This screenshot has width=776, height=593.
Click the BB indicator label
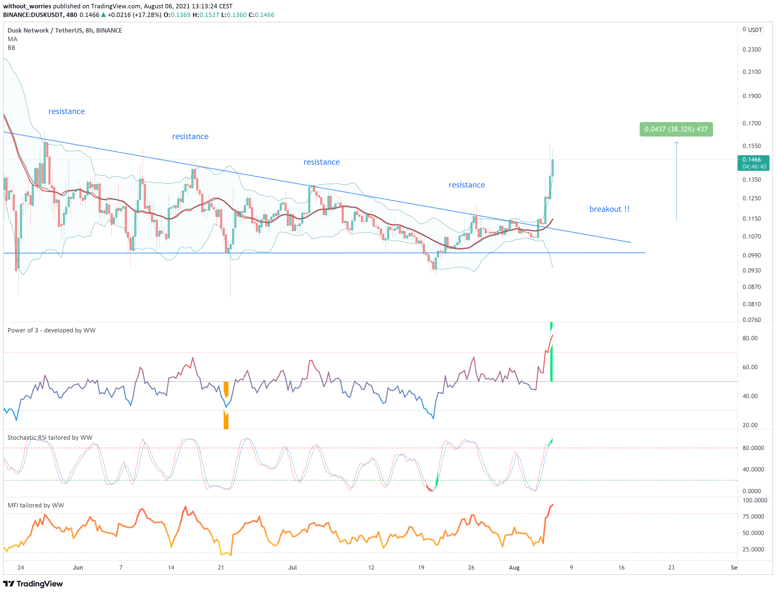coord(11,48)
